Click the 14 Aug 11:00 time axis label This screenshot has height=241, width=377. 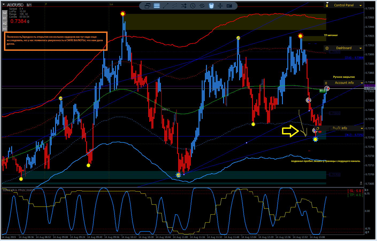click(x=180, y=237)
